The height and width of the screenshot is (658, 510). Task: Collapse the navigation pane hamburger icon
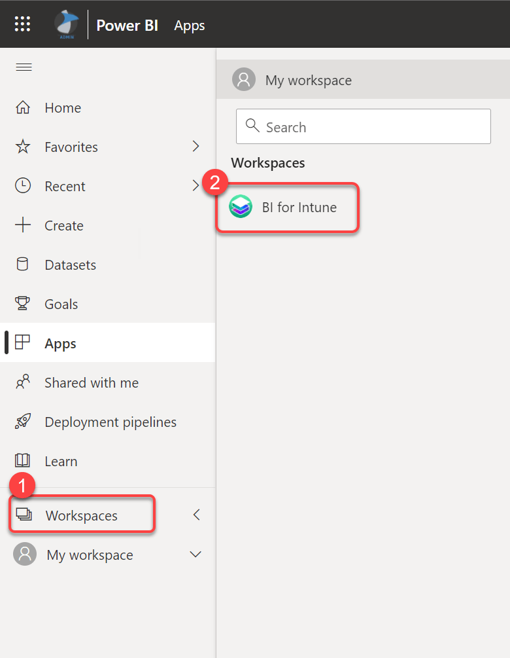coord(24,67)
